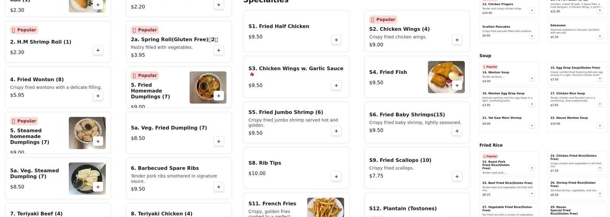
Task: Select the 5a. Veg. Steamed Dumpling item title
Action: coord(34,173)
